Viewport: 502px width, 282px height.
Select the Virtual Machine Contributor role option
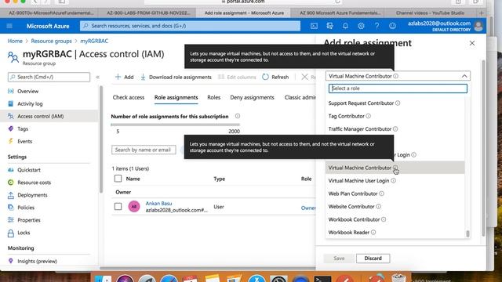[x=395, y=168]
